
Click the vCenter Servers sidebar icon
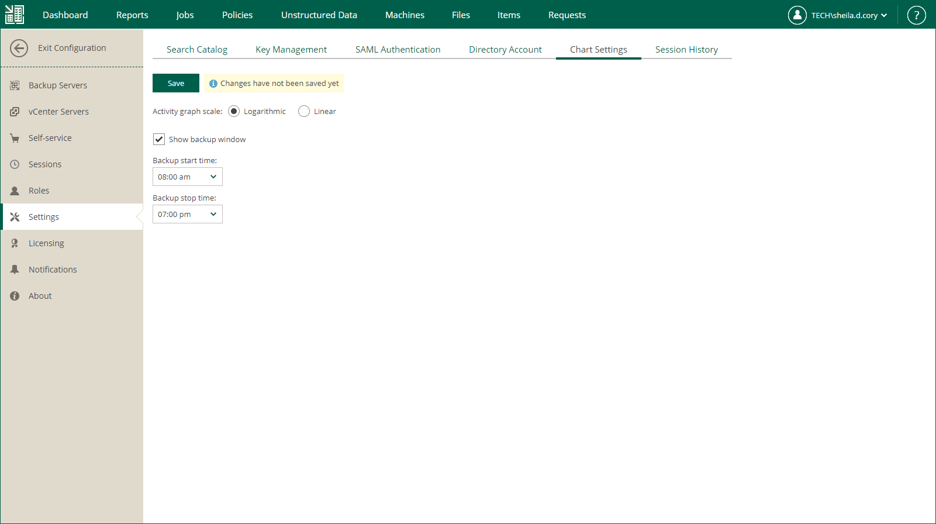(15, 112)
